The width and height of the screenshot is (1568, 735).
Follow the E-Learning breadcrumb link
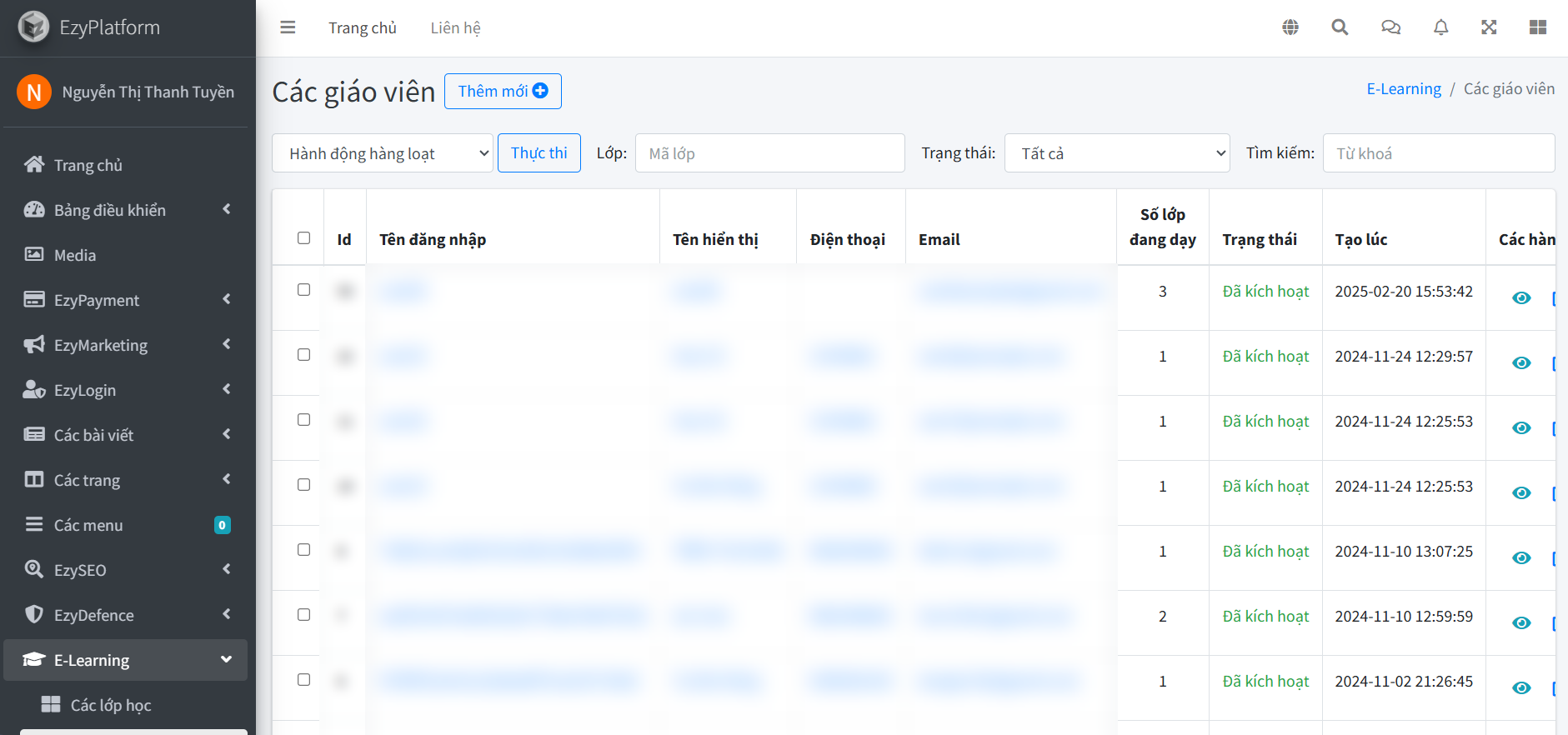(1403, 89)
